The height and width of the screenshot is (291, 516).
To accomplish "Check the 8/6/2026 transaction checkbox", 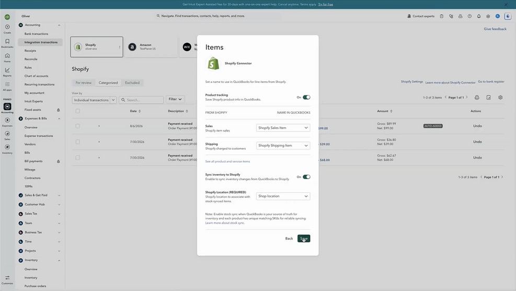I will [x=78, y=126].
